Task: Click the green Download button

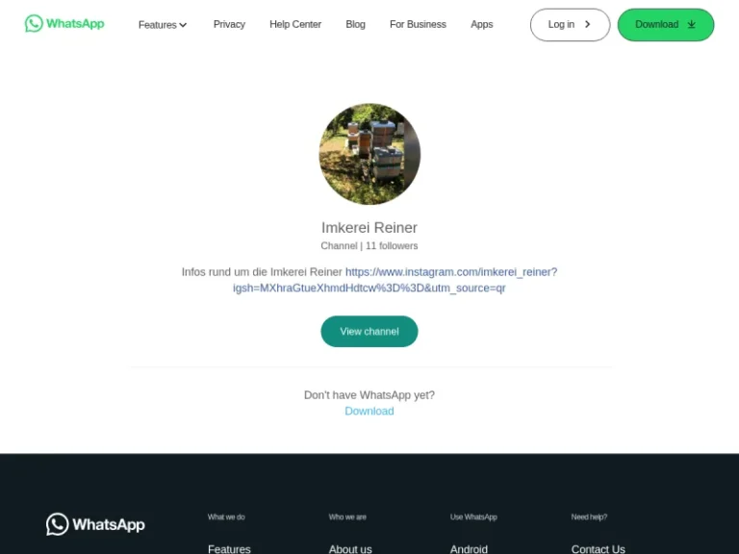Action: pos(666,24)
